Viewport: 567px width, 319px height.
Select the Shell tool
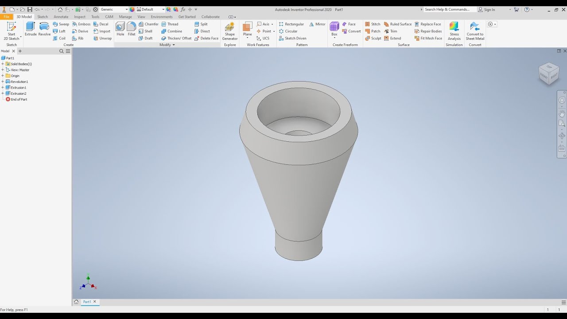pos(145,31)
